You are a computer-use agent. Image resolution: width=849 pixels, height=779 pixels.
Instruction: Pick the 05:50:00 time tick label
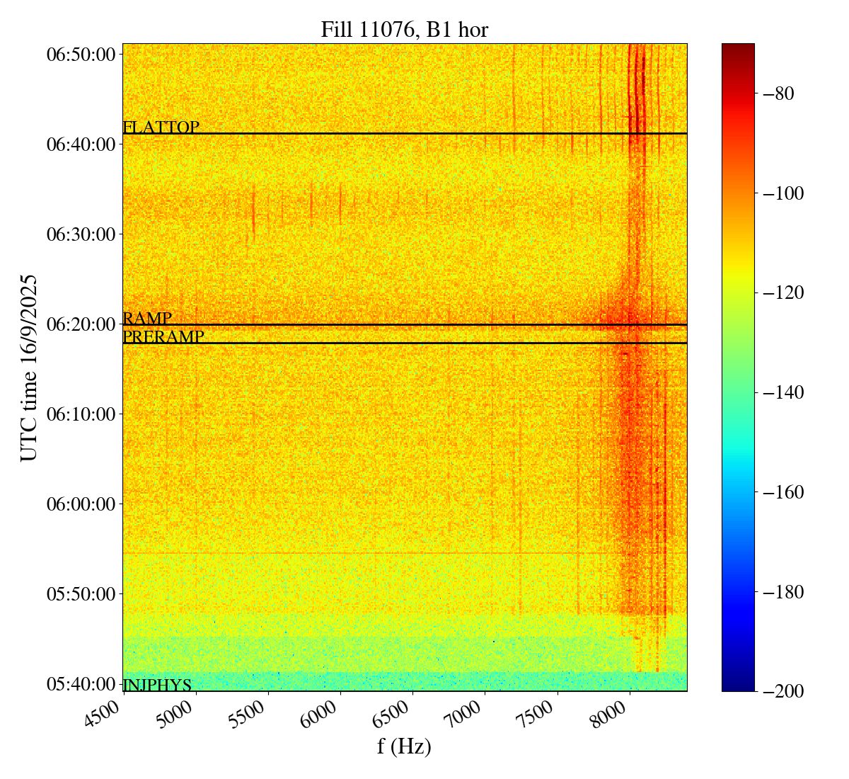[x=81, y=594]
